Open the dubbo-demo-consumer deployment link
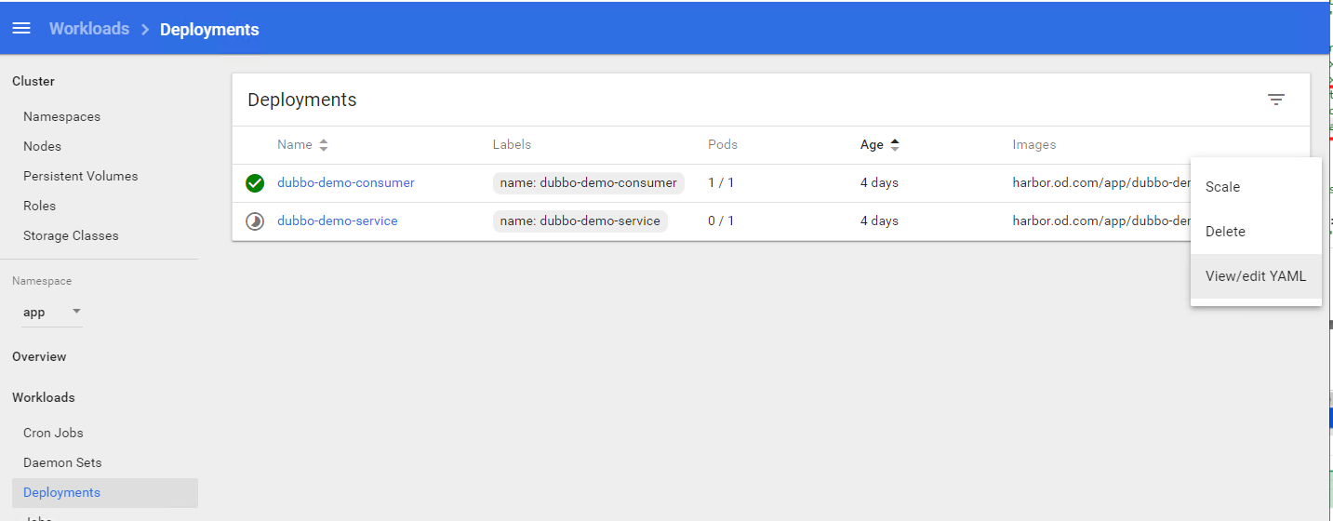This screenshot has height=521, width=1333. pos(345,183)
